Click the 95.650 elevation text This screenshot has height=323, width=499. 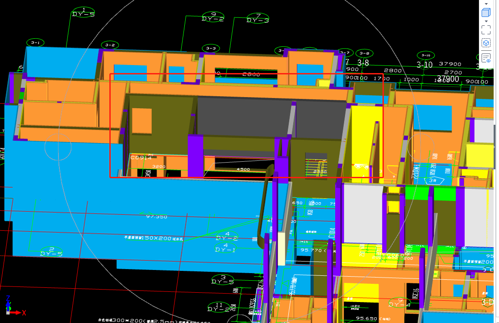[x=366, y=318]
